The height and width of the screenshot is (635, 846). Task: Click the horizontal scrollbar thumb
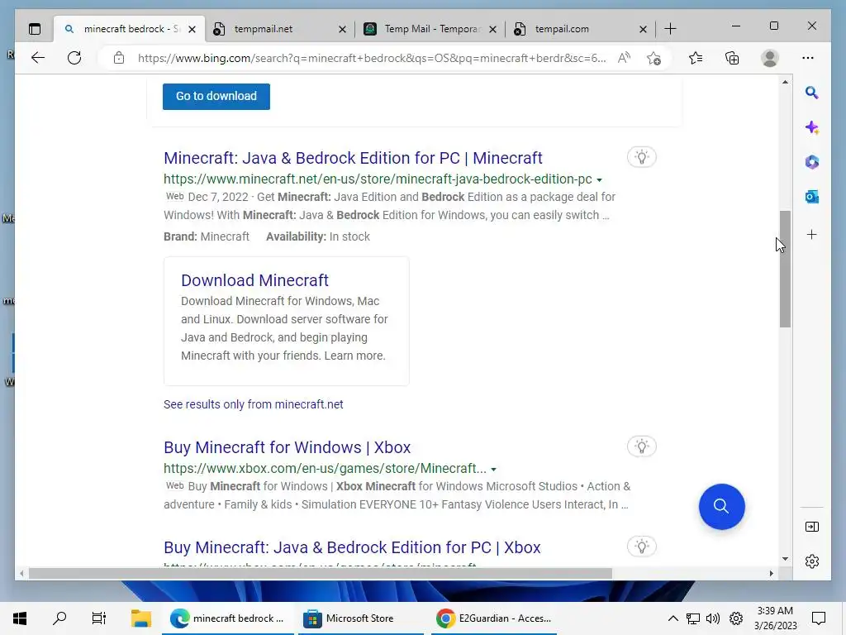[x=321, y=574]
